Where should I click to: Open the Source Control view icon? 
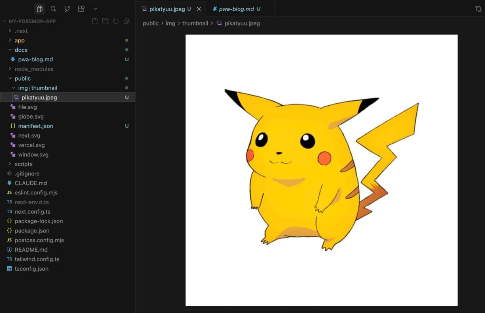(67, 9)
